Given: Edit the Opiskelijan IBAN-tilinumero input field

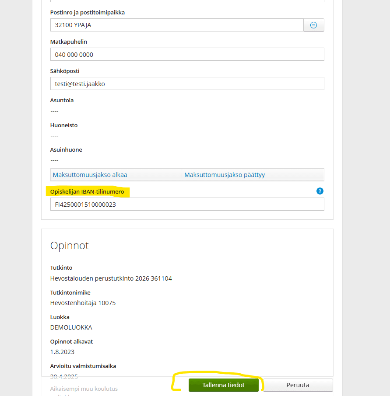Looking at the screenshot, I should point(187,204).
